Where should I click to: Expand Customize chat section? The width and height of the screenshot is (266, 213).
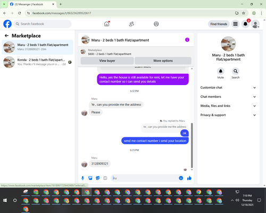click(228, 87)
